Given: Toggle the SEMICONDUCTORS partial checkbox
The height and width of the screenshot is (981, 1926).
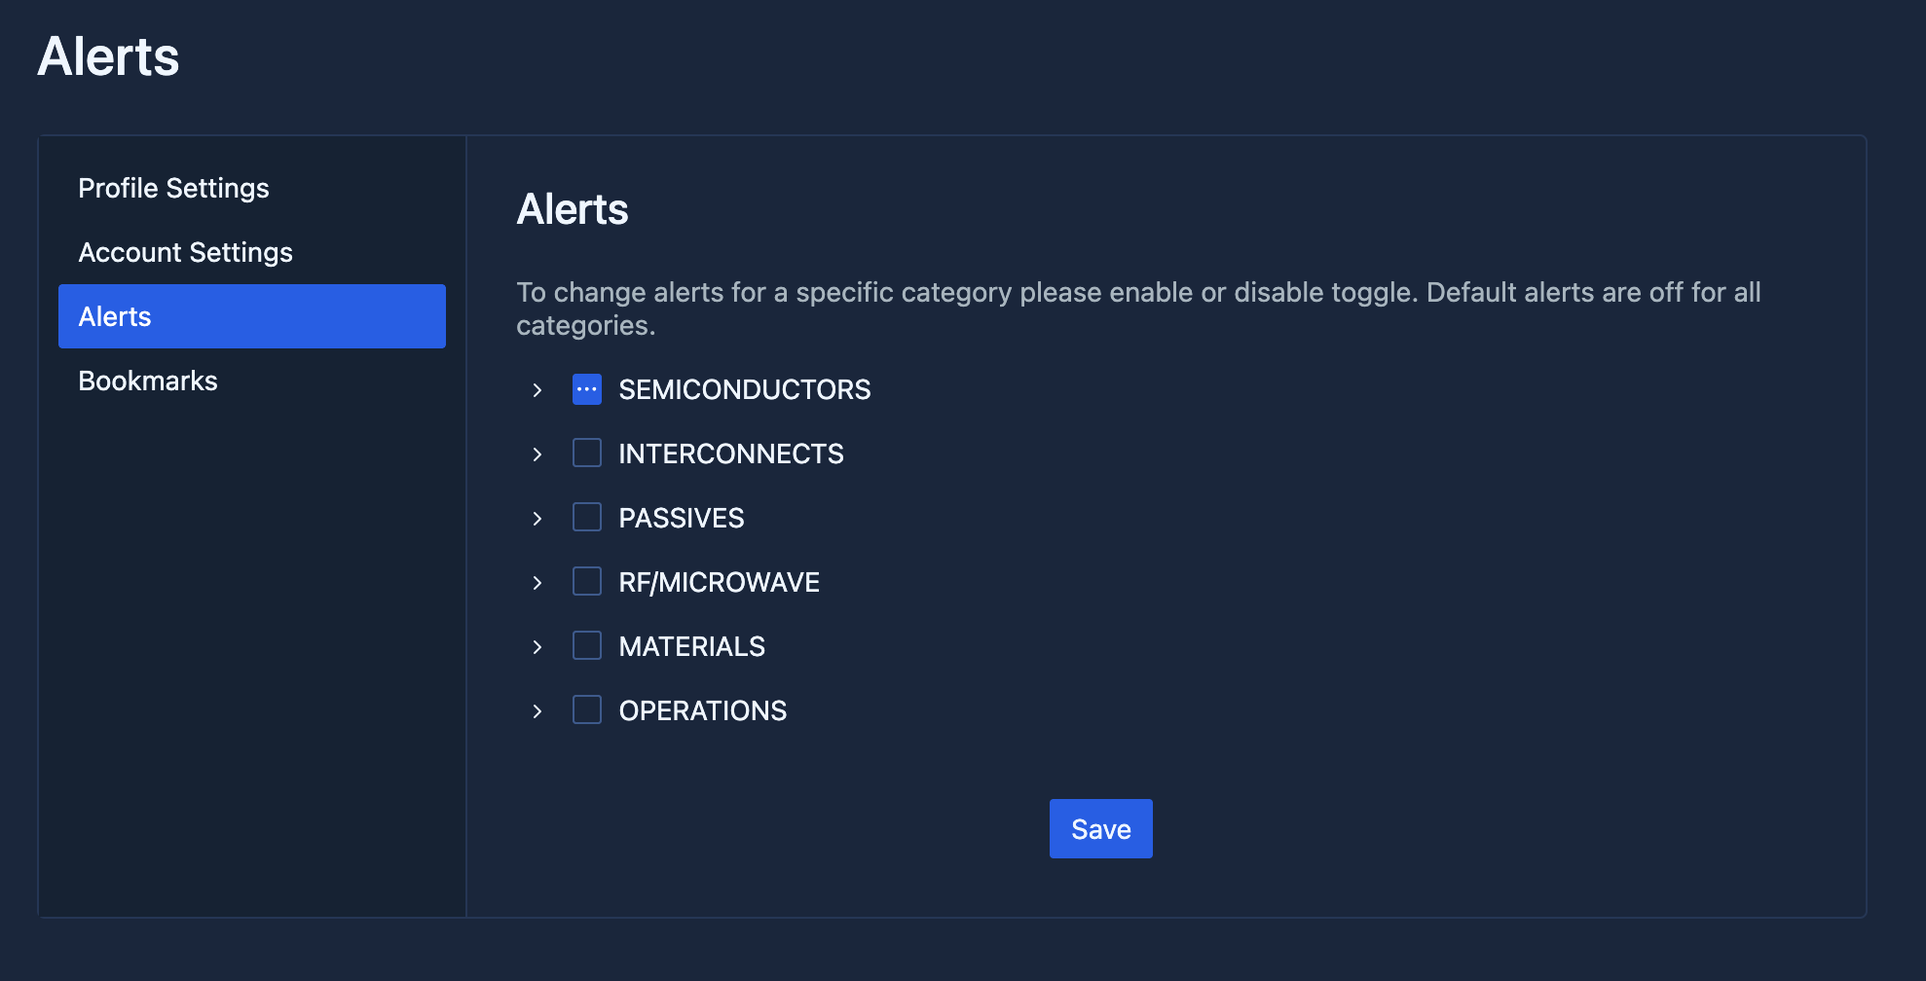Looking at the screenshot, I should (587, 389).
